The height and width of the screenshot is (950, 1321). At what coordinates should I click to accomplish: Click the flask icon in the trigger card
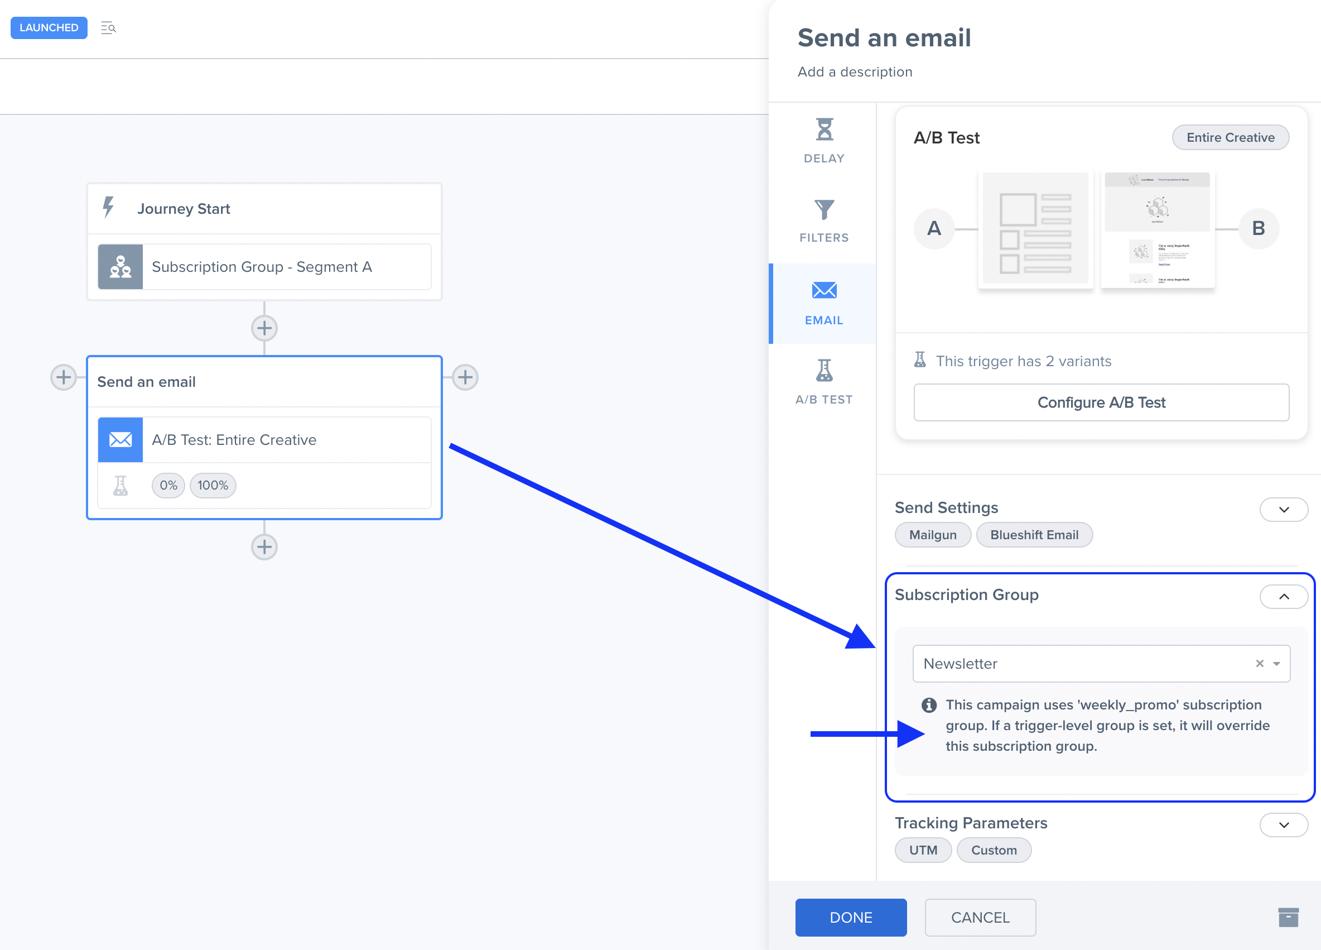[120, 486]
